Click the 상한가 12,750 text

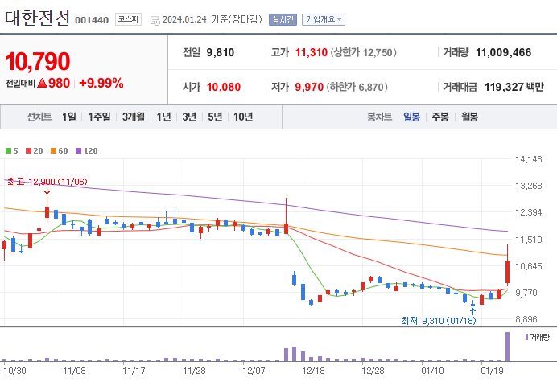(363, 52)
